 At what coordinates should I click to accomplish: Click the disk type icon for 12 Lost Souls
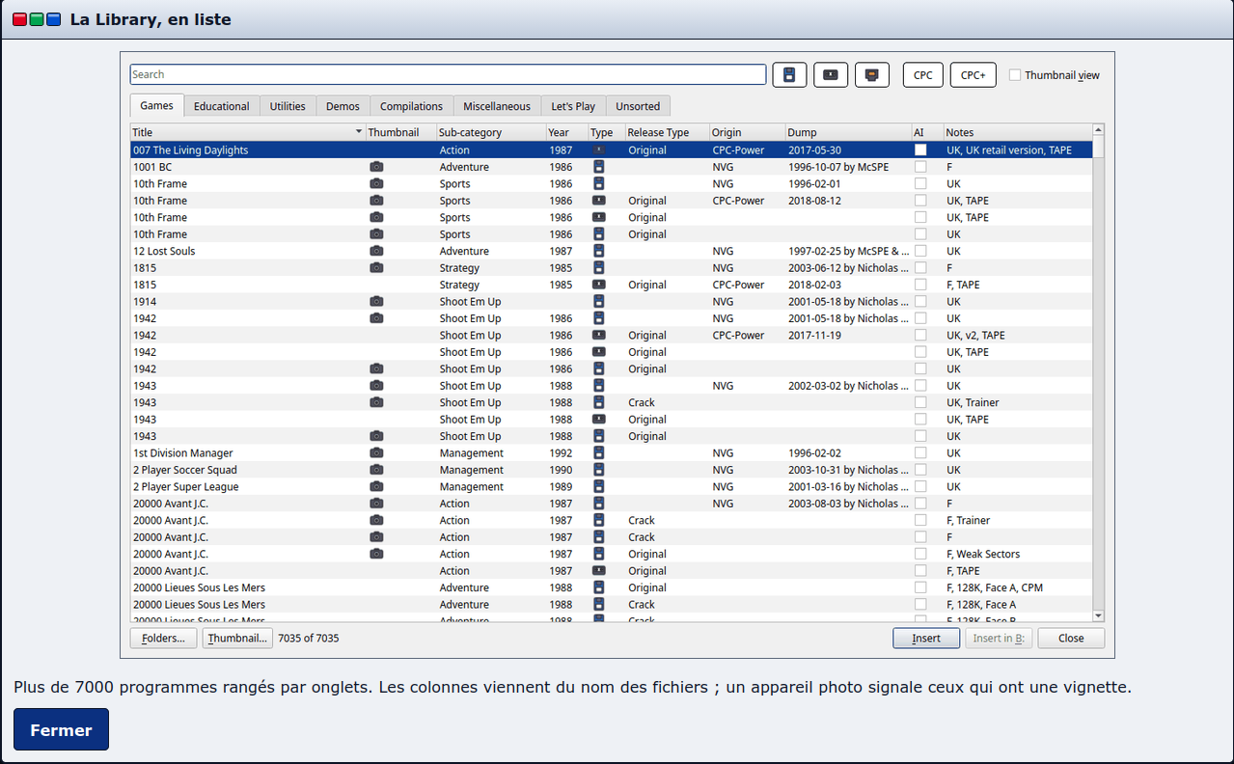point(599,251)
